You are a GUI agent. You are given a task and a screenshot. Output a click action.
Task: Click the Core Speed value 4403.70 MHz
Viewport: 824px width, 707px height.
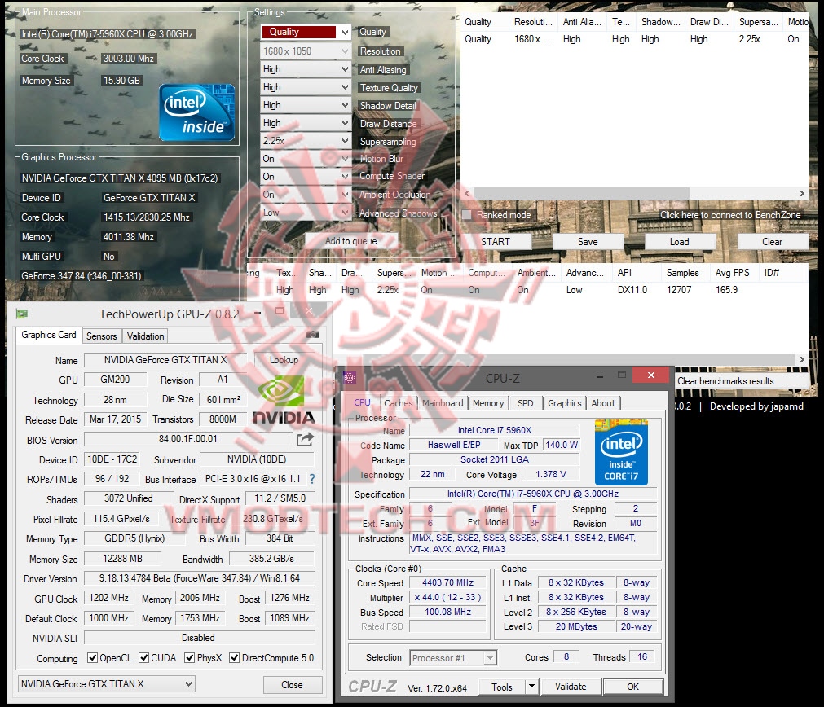coord(447,582)
